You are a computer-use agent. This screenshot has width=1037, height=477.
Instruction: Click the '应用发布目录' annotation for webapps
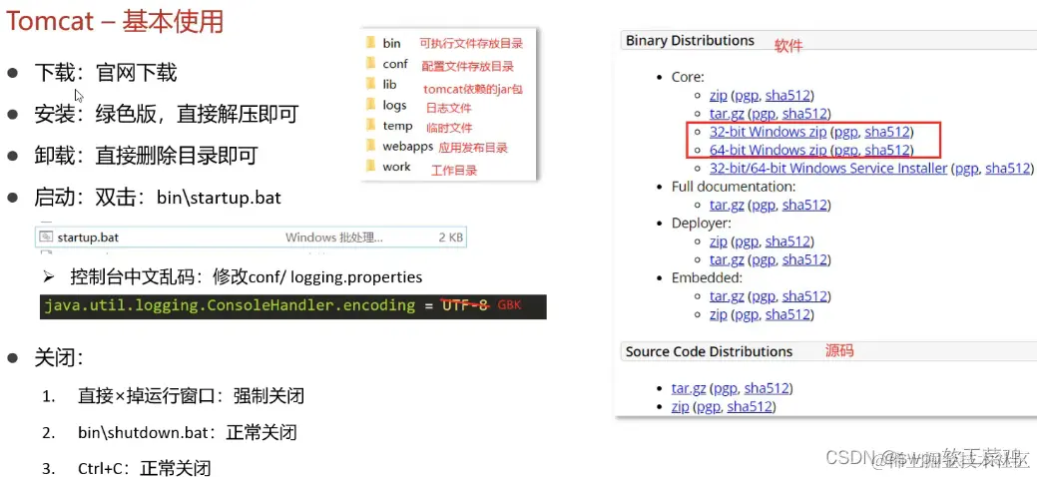pos(473,148)
